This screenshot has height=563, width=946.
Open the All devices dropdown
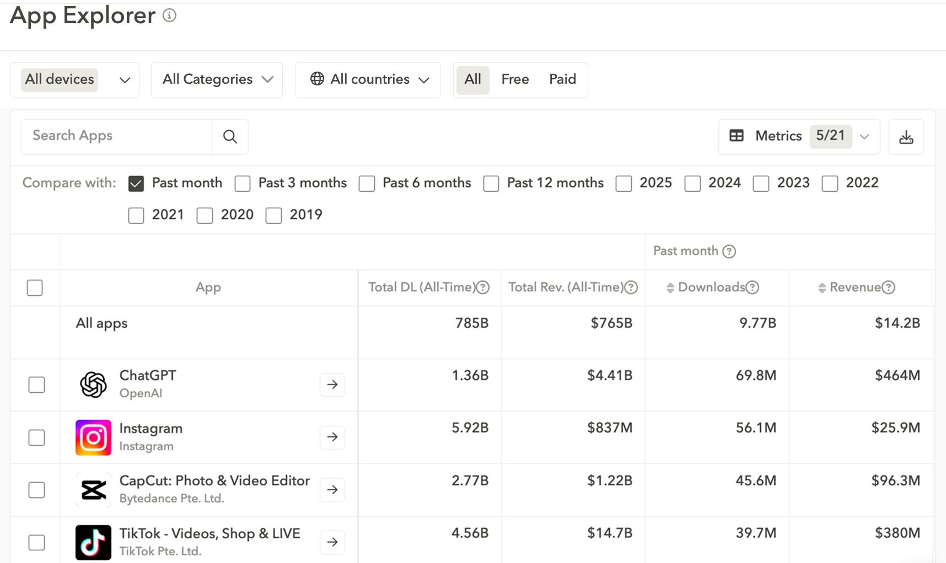click(74, 79)
